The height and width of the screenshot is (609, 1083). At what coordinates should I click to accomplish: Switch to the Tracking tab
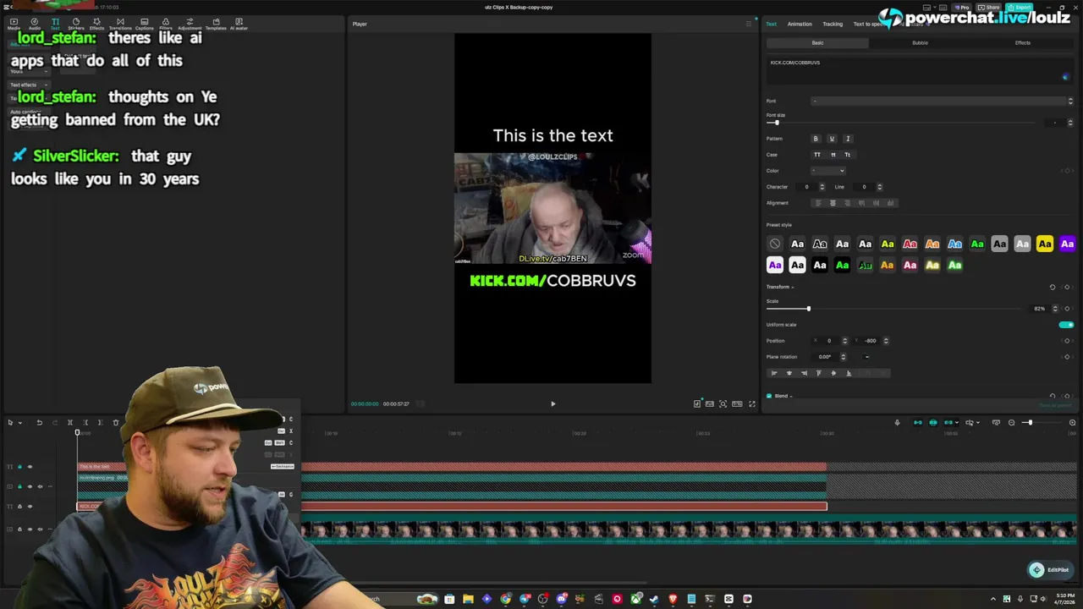tap(833, 24)
